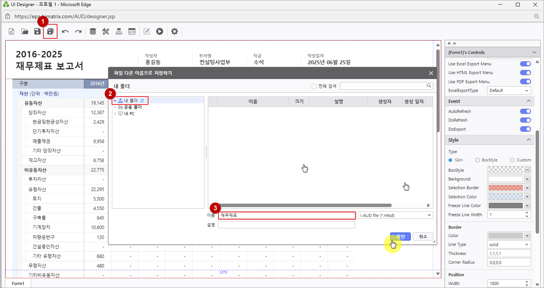The height and width of the screenshot is (288, 544).
Task: Click the Redo arrow icon
Action: click(x=78, y=32)
